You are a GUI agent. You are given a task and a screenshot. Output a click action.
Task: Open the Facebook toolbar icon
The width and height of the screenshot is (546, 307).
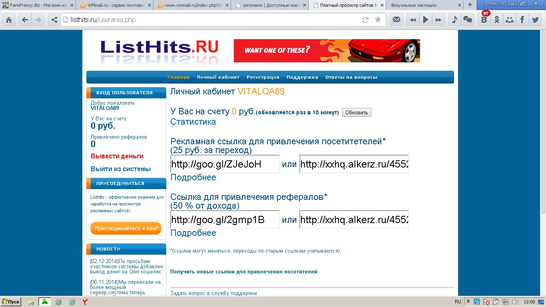(522, 20)
